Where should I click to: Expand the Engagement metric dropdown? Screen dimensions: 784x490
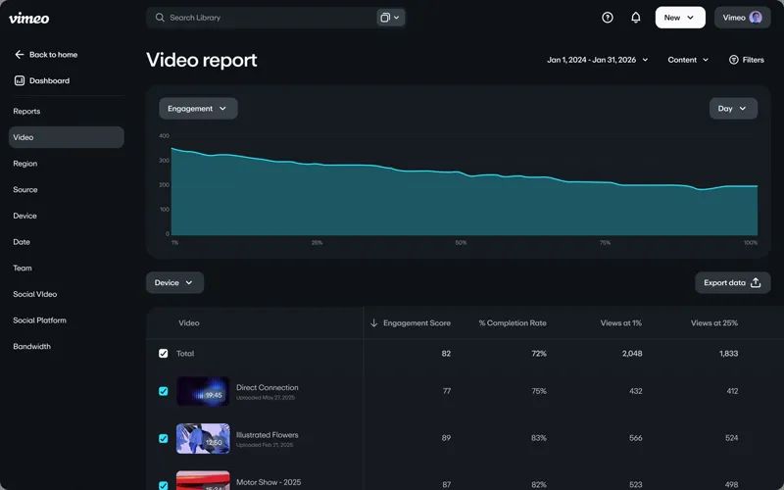[198, 109]
